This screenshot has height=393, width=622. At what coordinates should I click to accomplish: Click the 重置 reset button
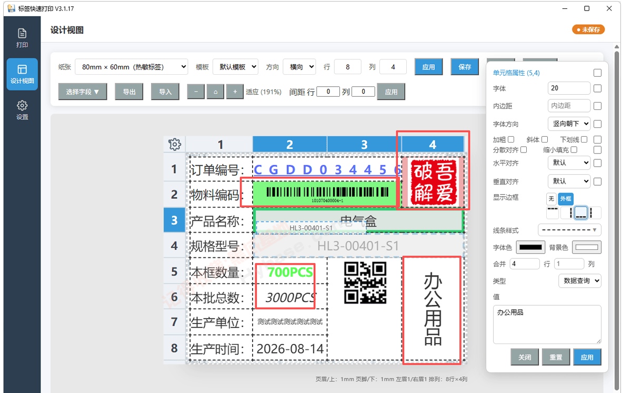point(556,357)
